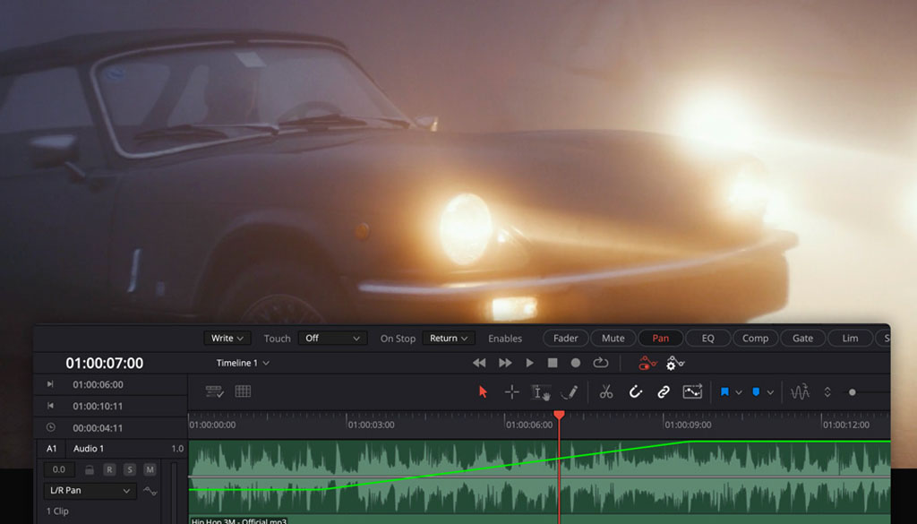Open the timeline view options icon

click(x=215, y=391)
